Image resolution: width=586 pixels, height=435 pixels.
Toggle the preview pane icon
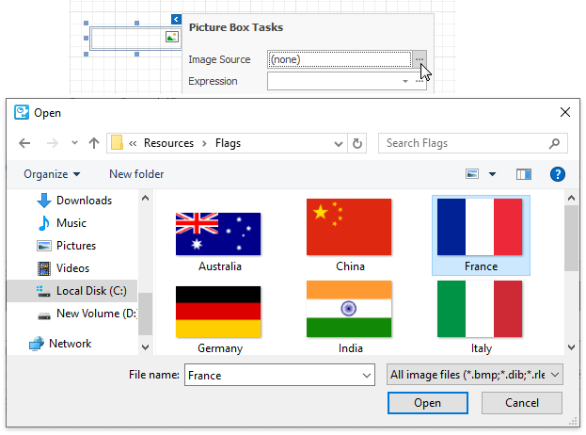(524, 174)
